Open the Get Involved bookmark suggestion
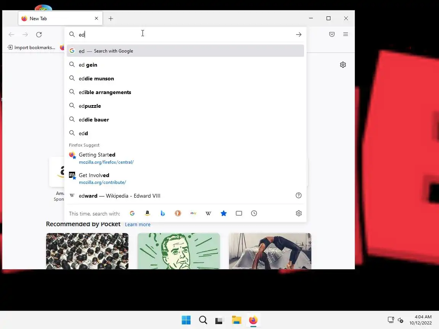The height and width of the screenshot is (329, 439). [185, 179]
